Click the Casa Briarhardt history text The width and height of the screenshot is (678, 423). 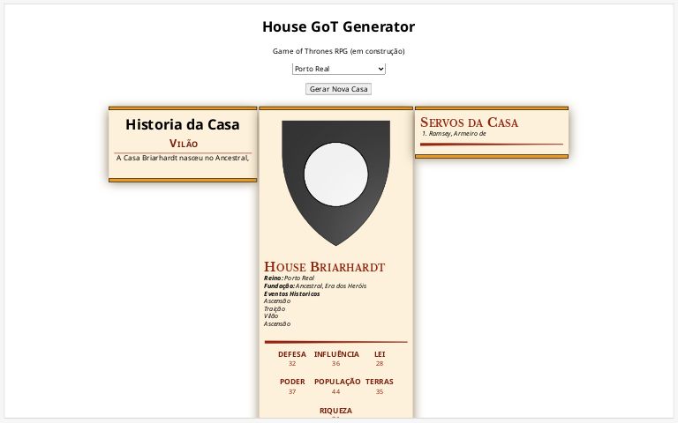(x=183, y=159)
